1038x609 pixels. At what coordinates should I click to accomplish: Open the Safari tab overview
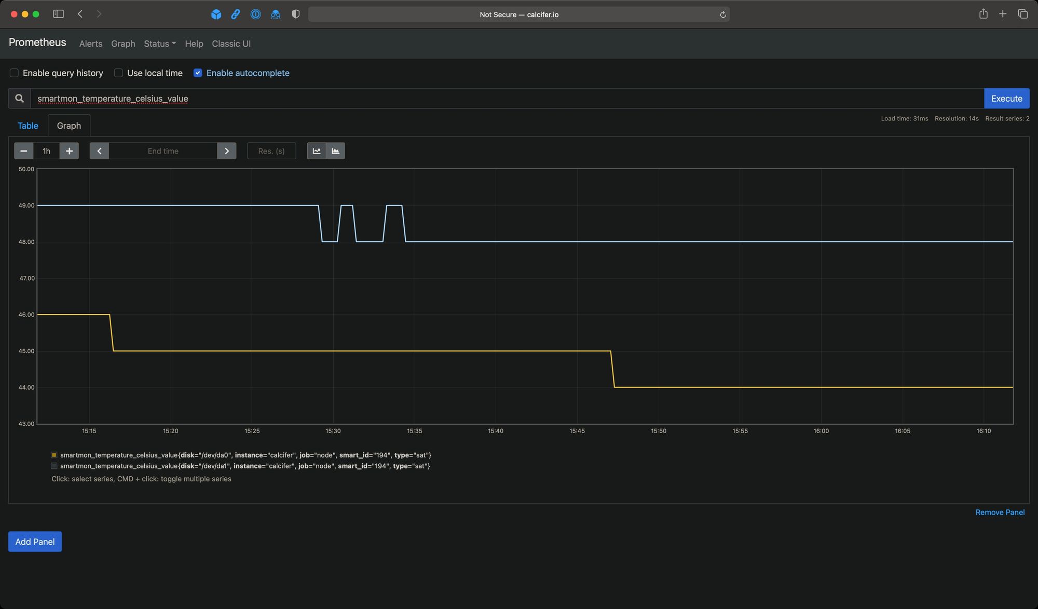[x=1022, y=14]
